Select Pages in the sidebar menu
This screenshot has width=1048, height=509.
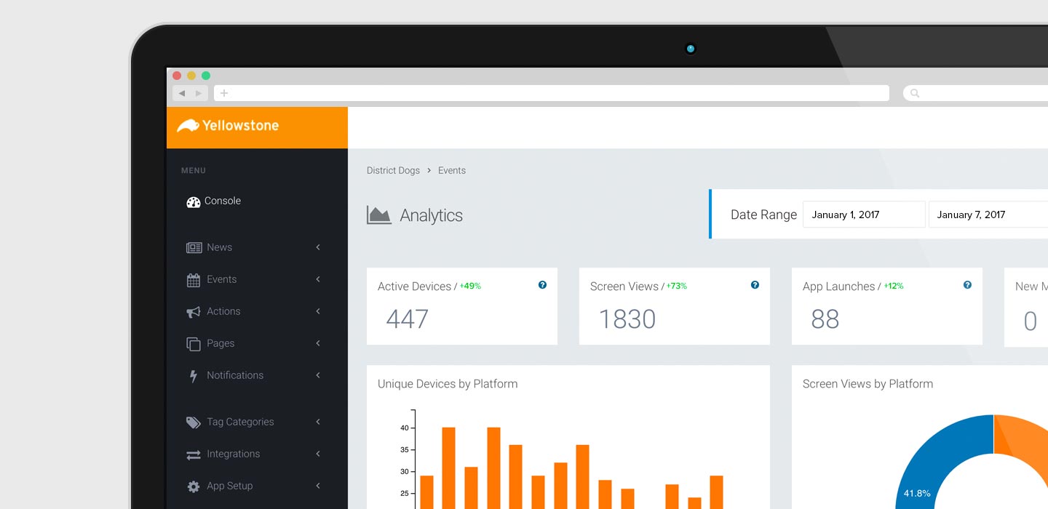(221, 343)
